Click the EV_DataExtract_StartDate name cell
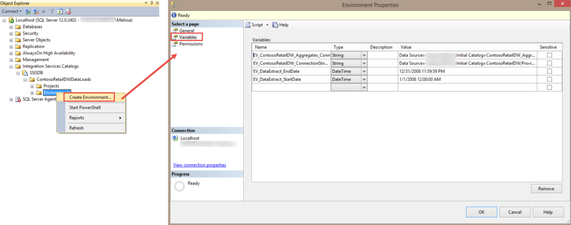Image resolution: width=571 pixels, height=225 pixels. point(291,79)
